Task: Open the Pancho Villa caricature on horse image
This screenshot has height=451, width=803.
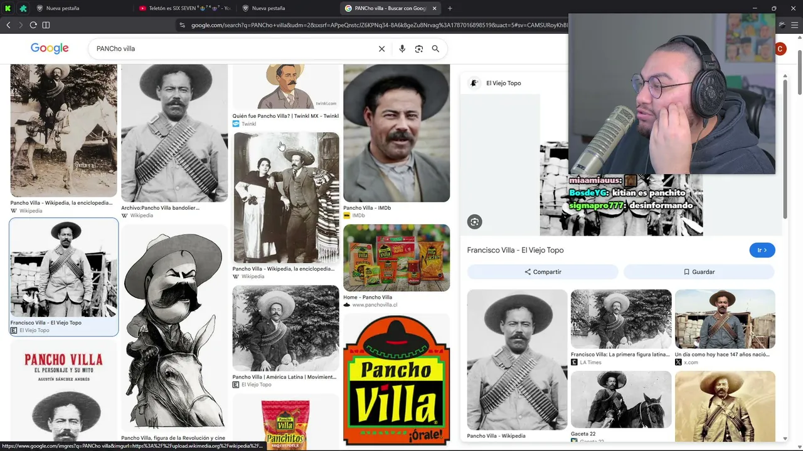Action: point(174,328)
